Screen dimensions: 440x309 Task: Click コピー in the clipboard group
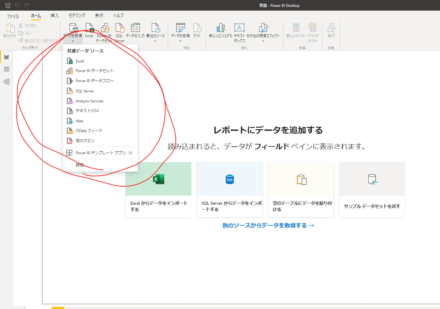(25, 33)
